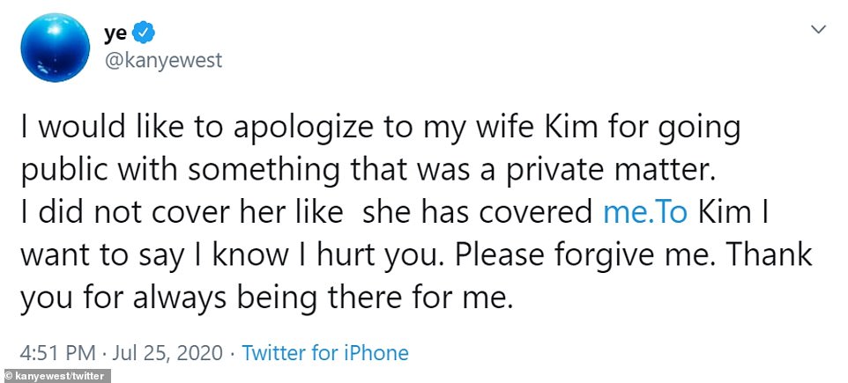
Task: Click the blue globe profile avatar
Action: tap(53, 47)
